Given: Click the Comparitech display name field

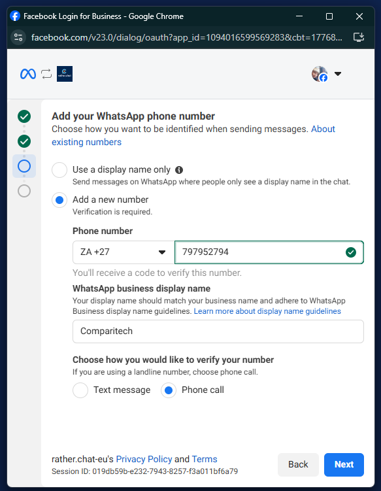Looking at the screenshot, I should (x=218, y=331).
